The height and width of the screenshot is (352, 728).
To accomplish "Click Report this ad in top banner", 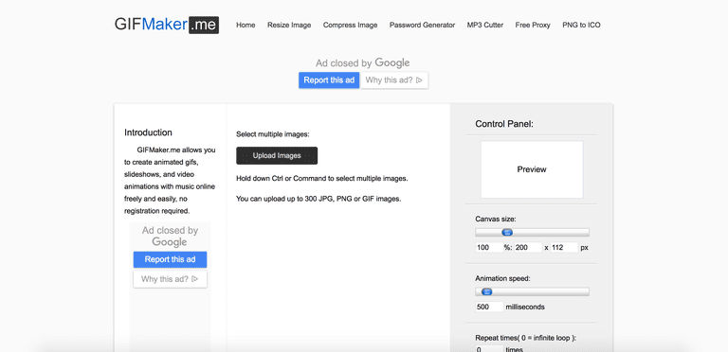I will 329,80.
